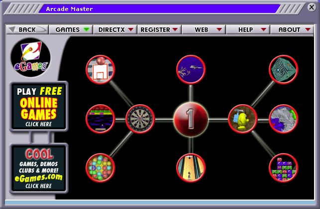This screenshot has height=209, width=320.
Task: Expand the DIRECTX dropdown menu
Action: click(115, 29)
